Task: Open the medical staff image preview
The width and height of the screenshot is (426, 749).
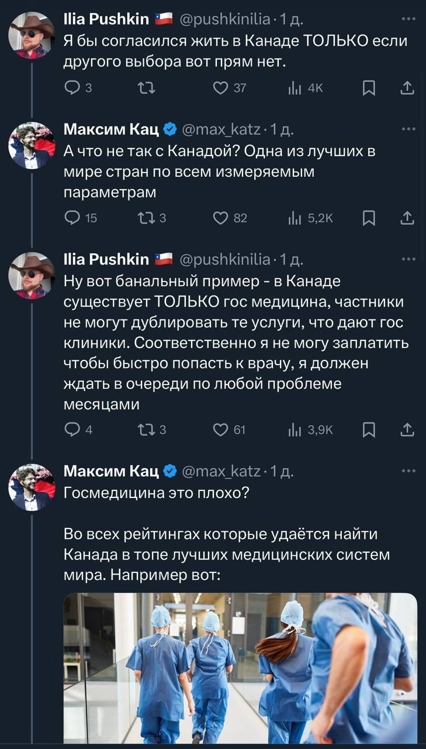Action: pos(240,668)
